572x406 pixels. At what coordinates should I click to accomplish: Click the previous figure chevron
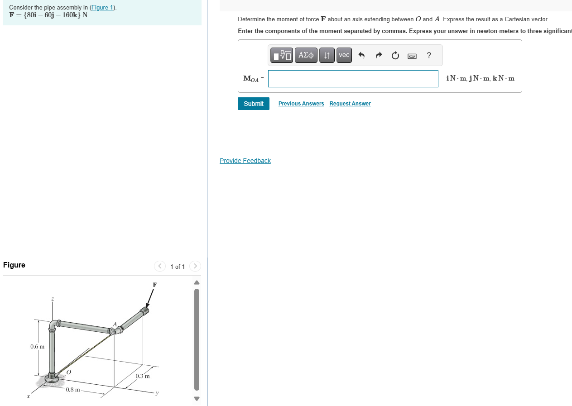[160, 266]
